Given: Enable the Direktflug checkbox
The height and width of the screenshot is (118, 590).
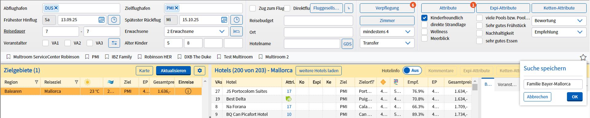Looking at the screenshot, I should (x=287, y=8).
